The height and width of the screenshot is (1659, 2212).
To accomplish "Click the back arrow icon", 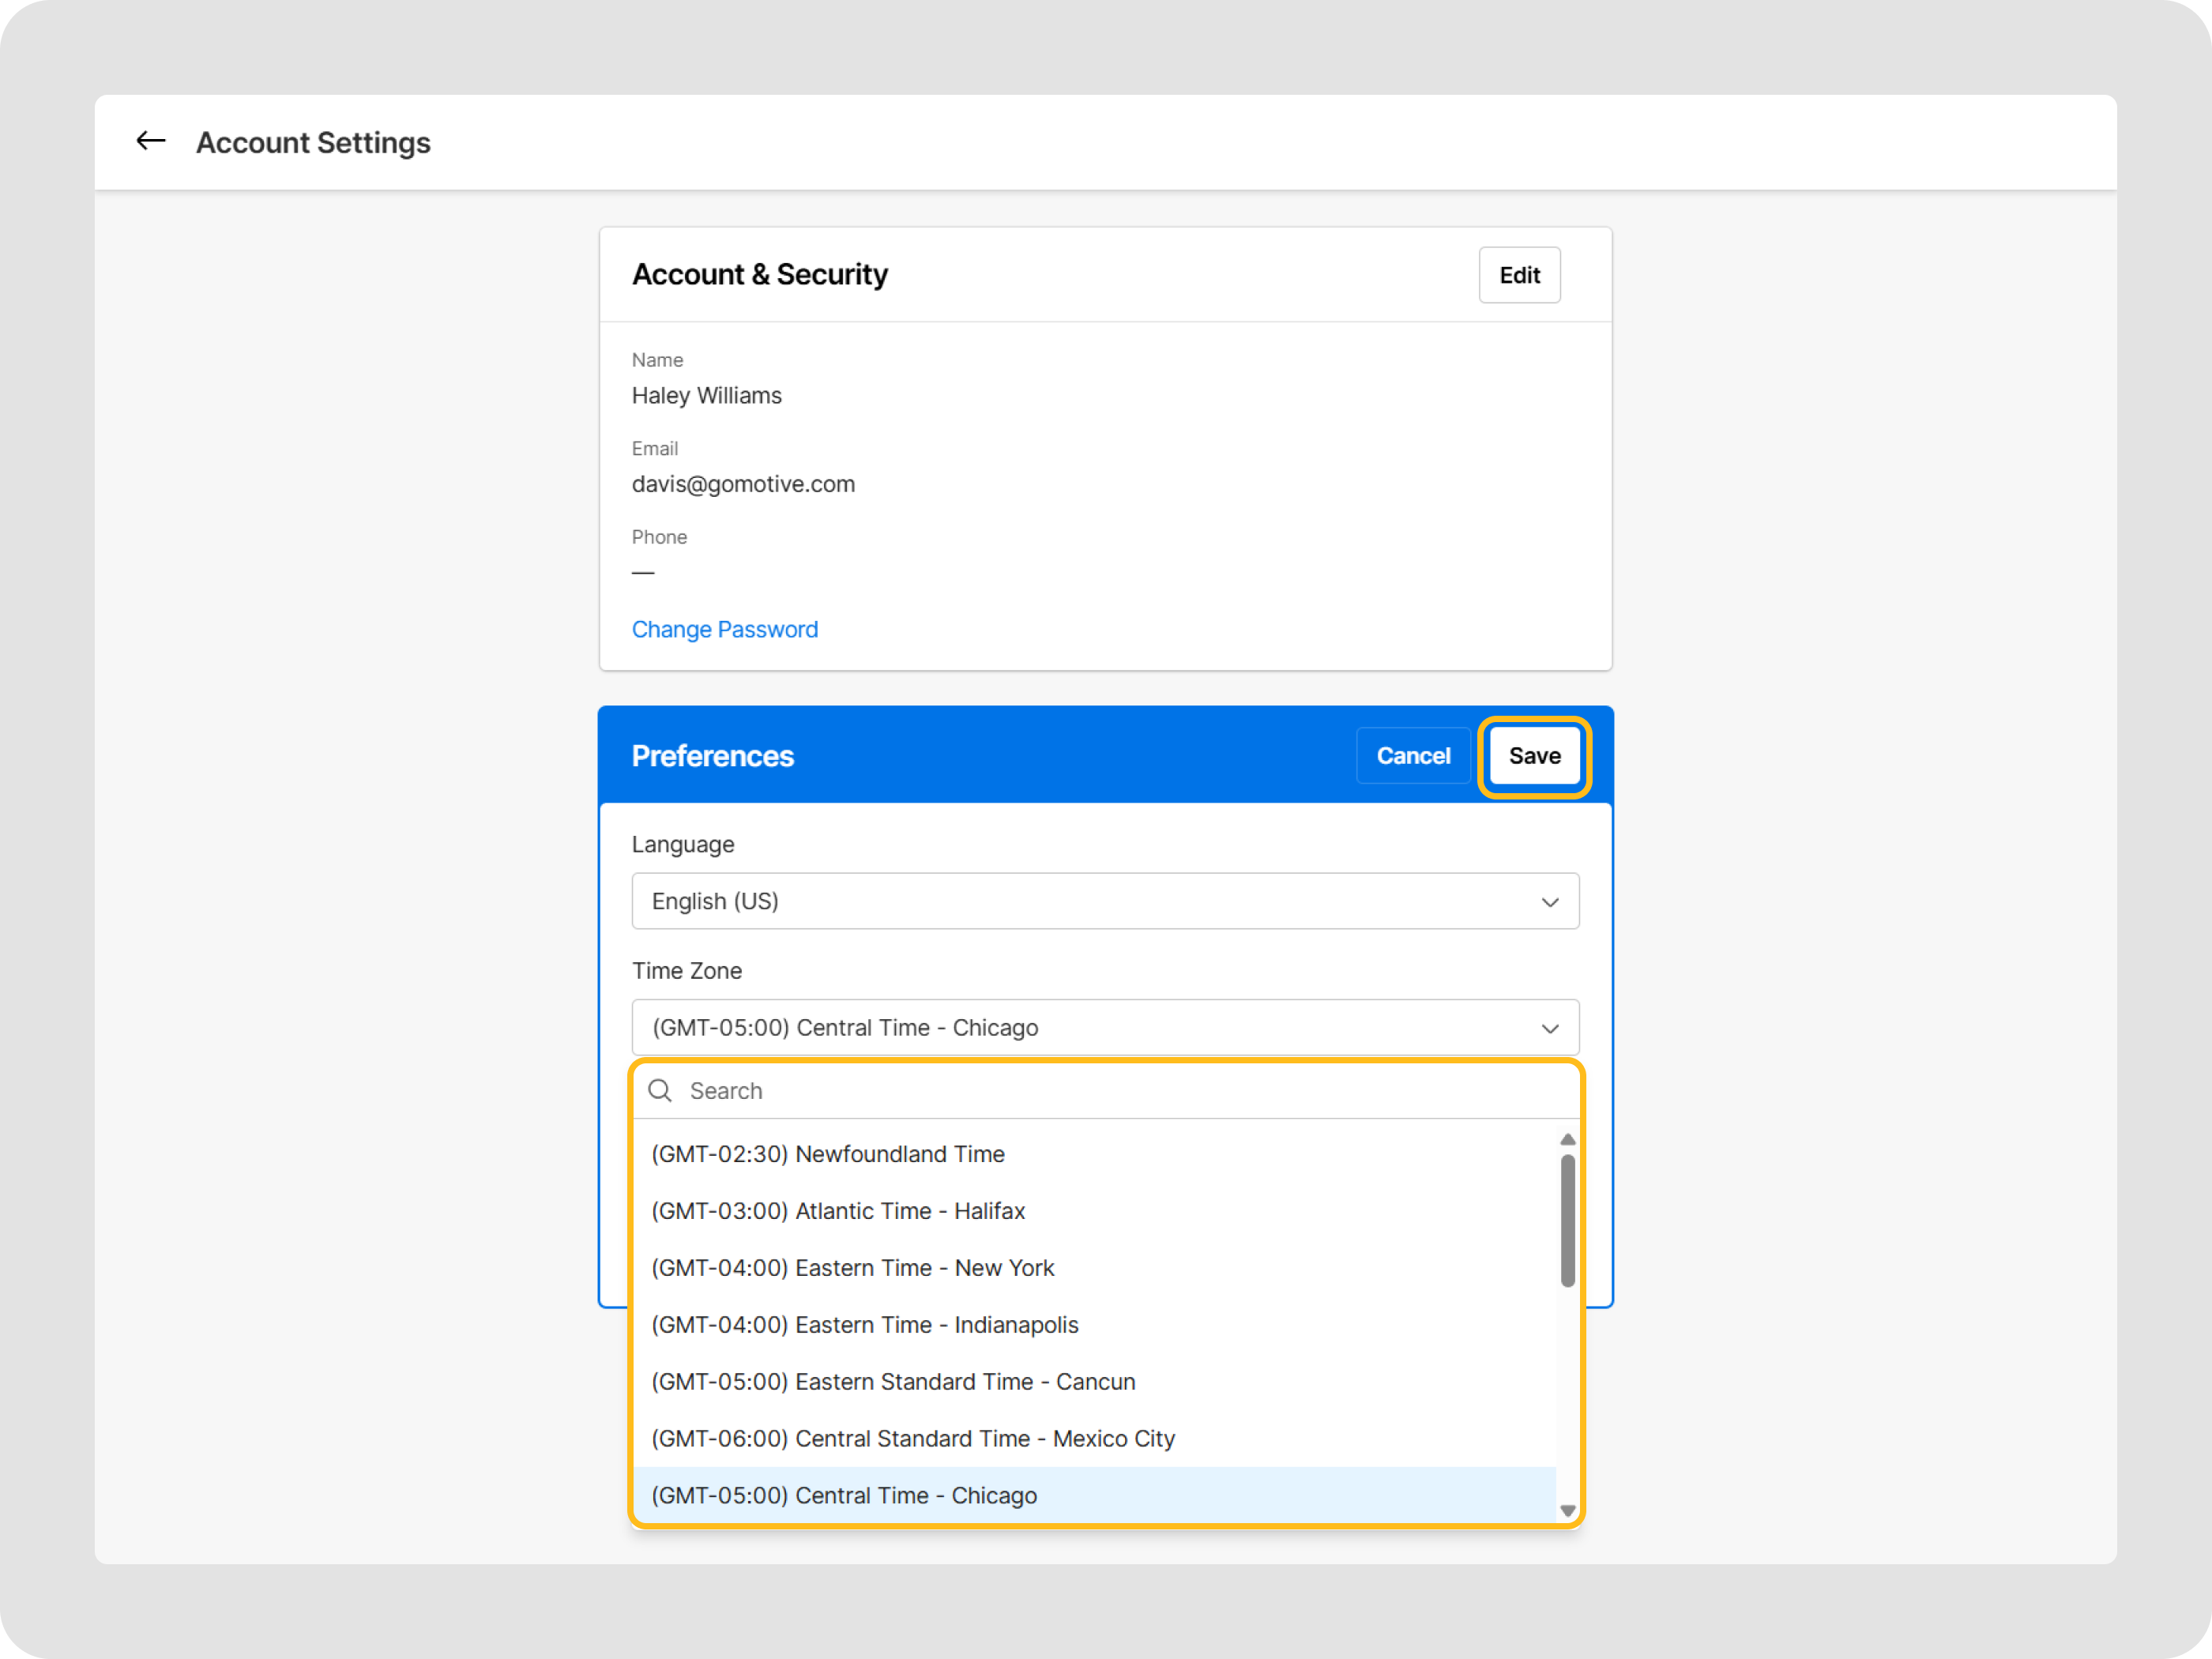I will pos(150,141).
